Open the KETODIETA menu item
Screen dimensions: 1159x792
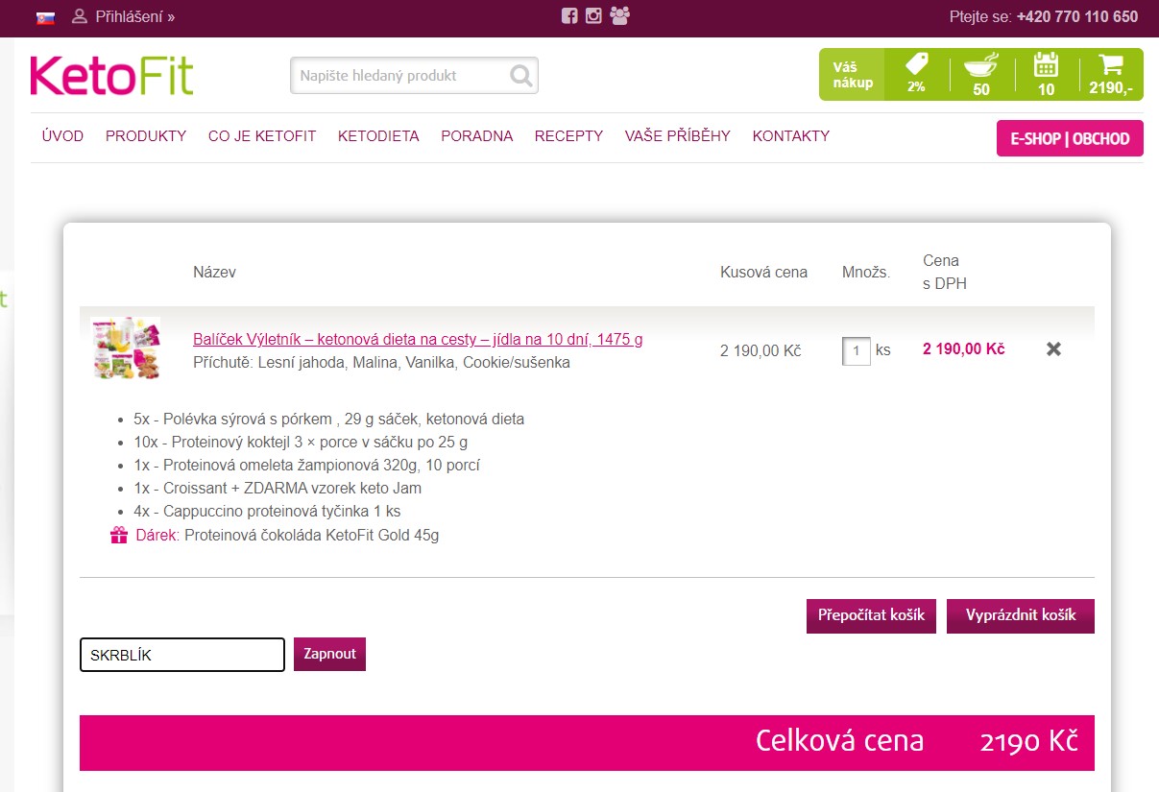(378, 136)
